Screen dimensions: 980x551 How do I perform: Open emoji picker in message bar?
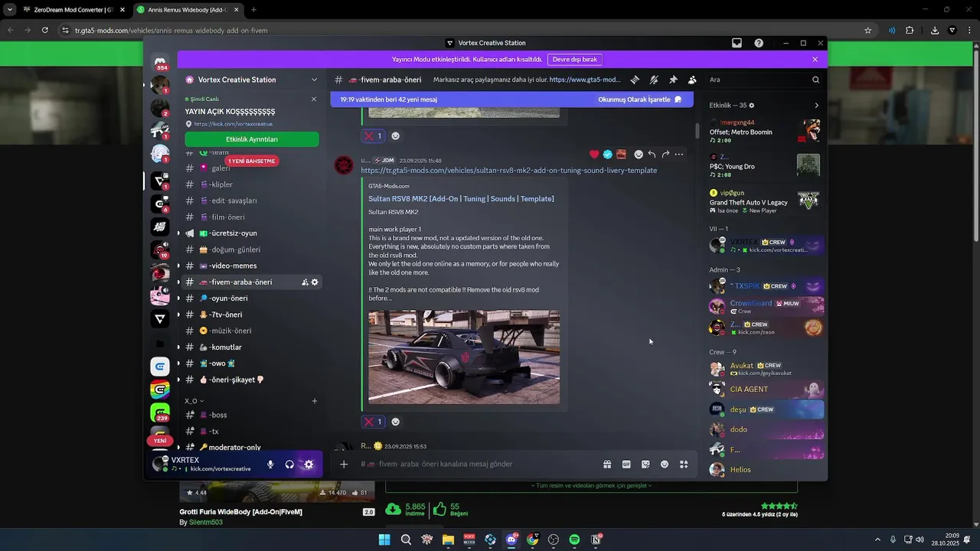point(665,464)
